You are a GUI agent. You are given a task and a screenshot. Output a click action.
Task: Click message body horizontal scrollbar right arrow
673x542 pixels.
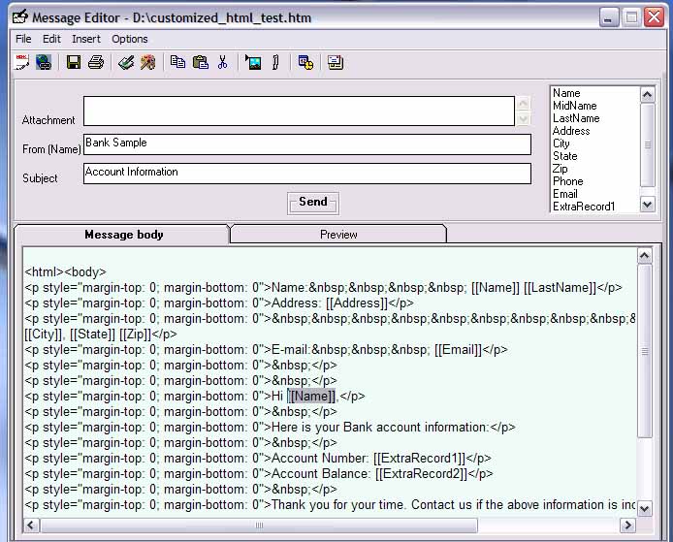(x=627, y=526)
